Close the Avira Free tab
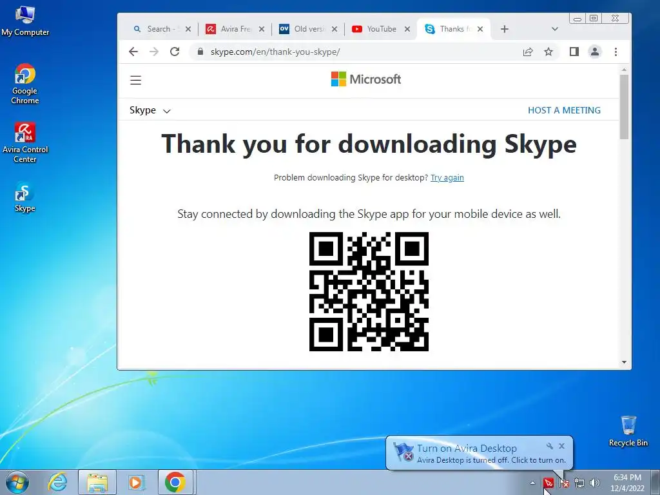The height and width of the screenshot is (495, 660). coord(262,29)
